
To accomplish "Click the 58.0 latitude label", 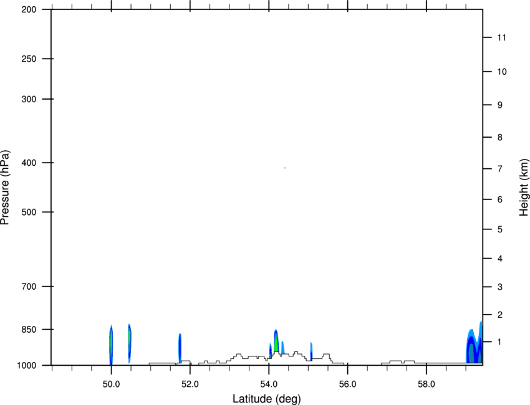I will click(x=426, y=384).
